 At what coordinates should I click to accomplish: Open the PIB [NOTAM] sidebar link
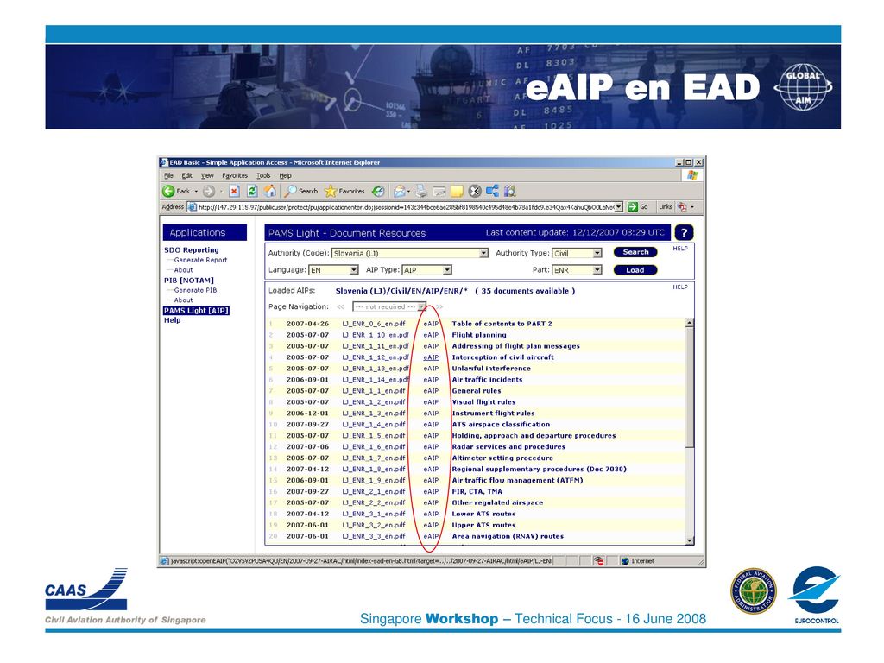[189, 281]
